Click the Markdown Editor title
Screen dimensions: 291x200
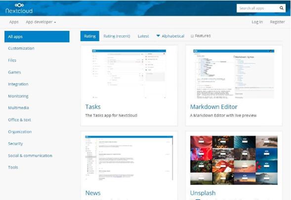214,107
